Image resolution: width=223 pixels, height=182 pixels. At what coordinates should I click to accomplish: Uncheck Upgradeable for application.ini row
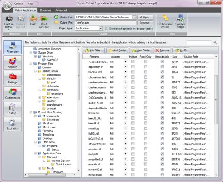point(162,67)
